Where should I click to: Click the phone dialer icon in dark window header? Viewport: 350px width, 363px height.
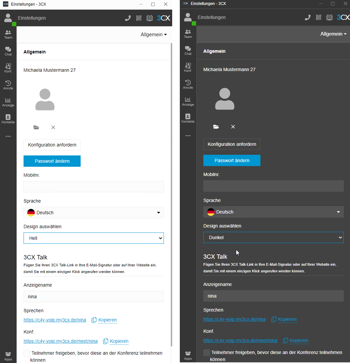[308, 17]
